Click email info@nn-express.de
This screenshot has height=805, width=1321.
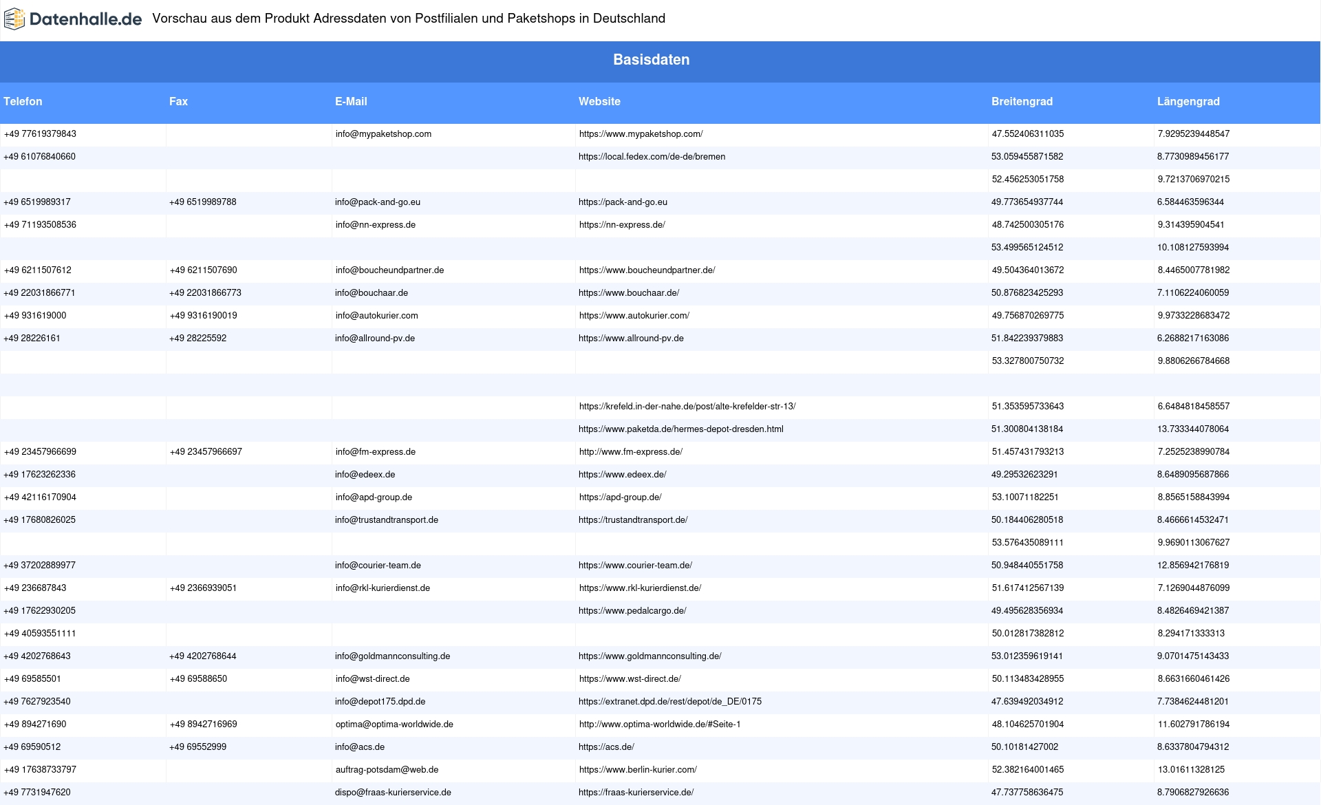point(376,225)
